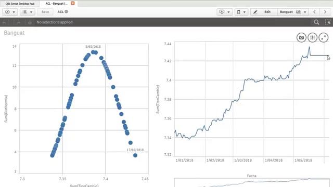Screen dimensions: 333x187
Task: Click the mini chart scroll area below Fecha
Action: click(x=252, y=182)
